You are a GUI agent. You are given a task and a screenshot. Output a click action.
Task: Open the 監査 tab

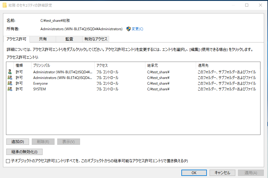coord(69,39)
